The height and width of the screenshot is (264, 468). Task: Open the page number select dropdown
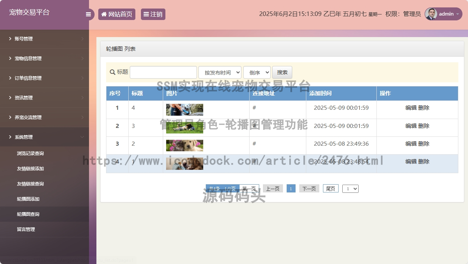[350, 188]
